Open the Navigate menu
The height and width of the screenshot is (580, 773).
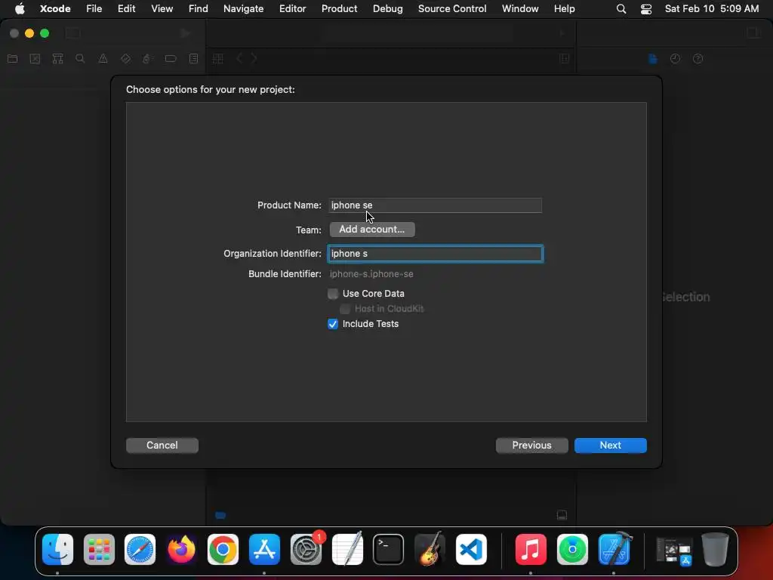pos(243,9)
